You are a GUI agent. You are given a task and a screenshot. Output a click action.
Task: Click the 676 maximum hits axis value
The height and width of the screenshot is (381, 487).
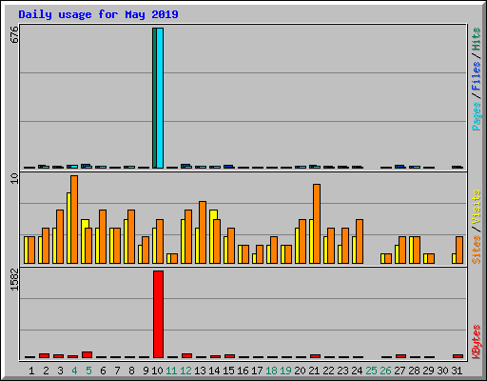14,34
